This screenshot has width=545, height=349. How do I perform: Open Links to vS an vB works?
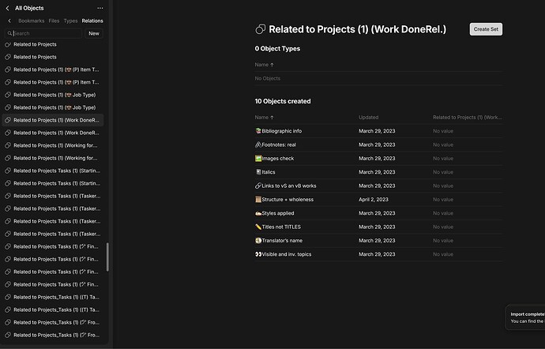click(289, 186)
